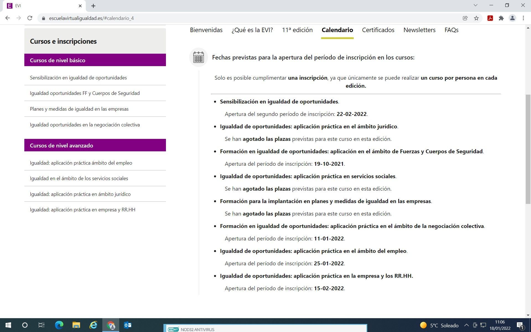The image size is (531, 332).
Task: Click the calendar entry about negociación colectiva
Action: point(352,226)
